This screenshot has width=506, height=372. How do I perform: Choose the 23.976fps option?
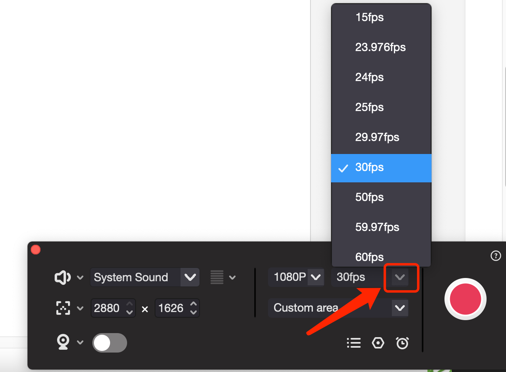point(381,47)
